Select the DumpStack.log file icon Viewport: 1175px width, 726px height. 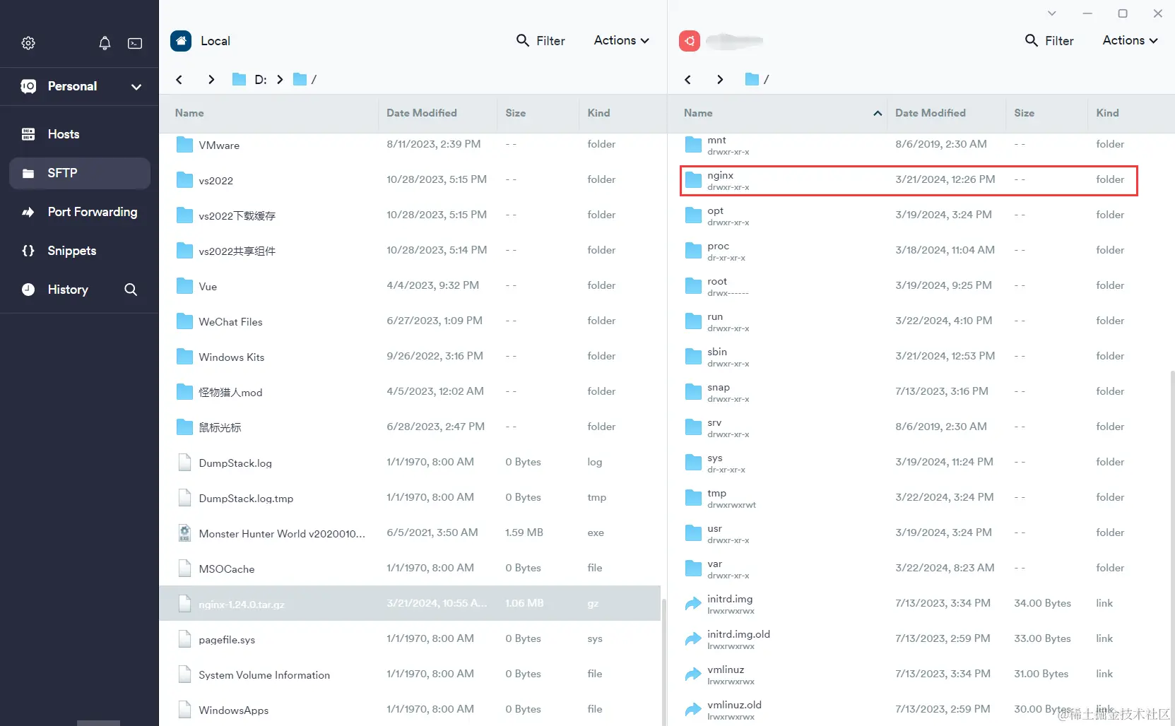click(184, 463)
